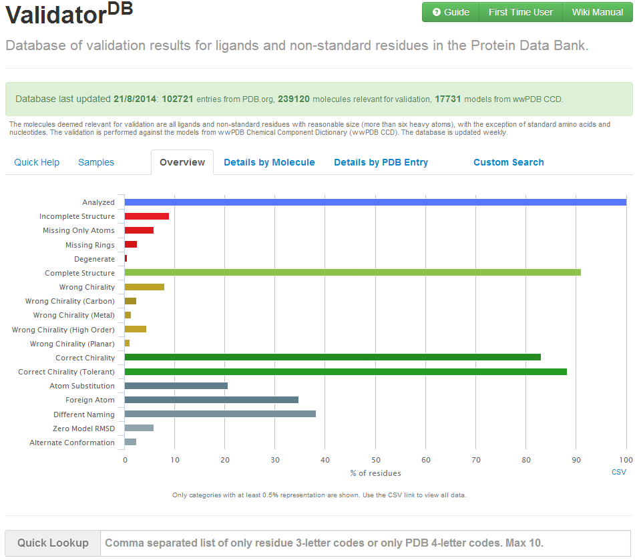
Task: Focus the Quick Lookup input field
Action: (365, 543)
